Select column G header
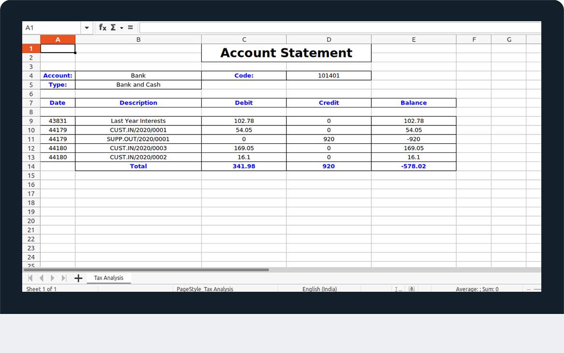This screenshot has width=564, height=353. 508,40
